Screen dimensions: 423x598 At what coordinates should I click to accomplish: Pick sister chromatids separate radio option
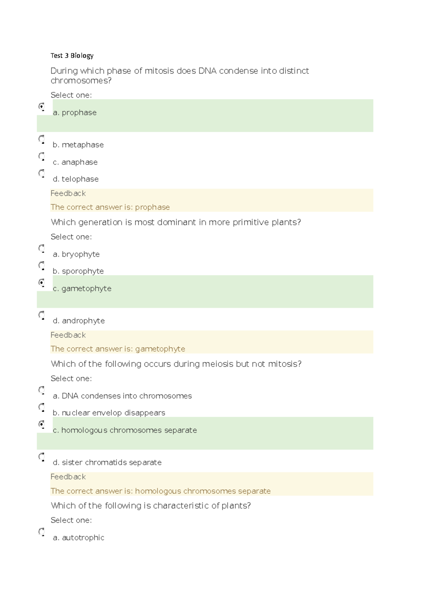42,456
